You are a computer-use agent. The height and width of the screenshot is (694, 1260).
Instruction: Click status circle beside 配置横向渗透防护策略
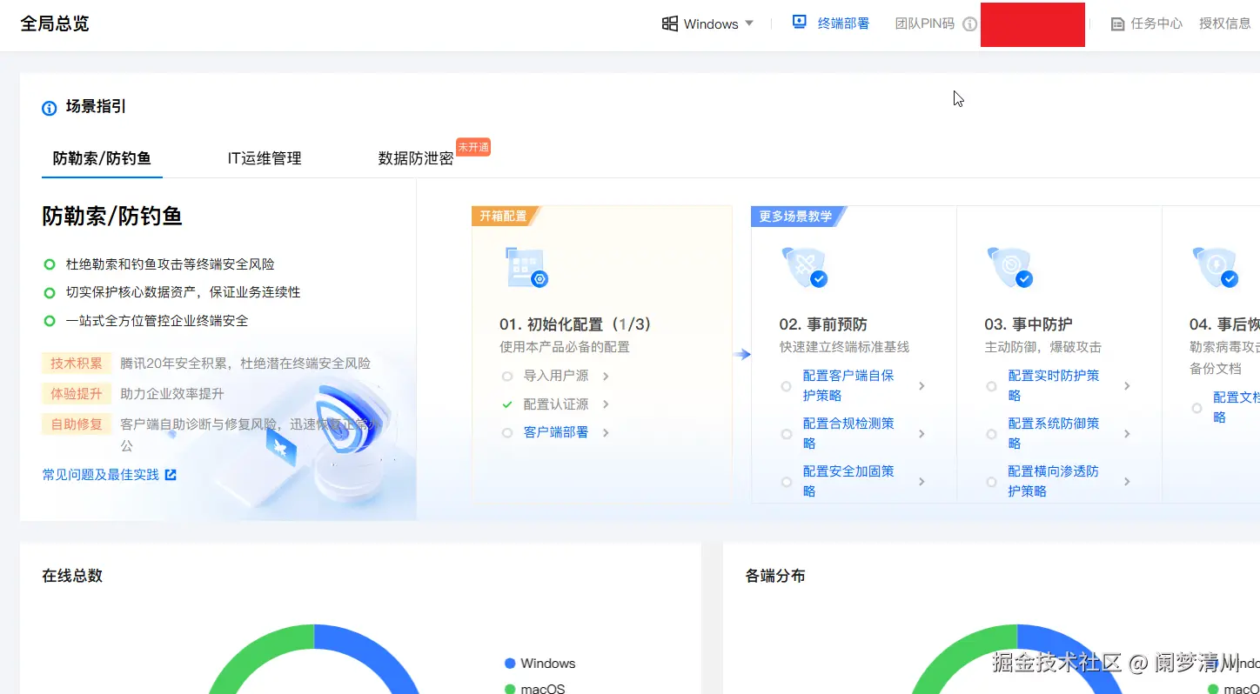tap(991, 482)
